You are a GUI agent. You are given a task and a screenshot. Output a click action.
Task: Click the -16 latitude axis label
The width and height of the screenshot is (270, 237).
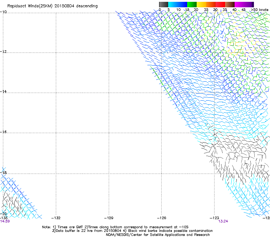pyautogui.click(x=3, y=132)
